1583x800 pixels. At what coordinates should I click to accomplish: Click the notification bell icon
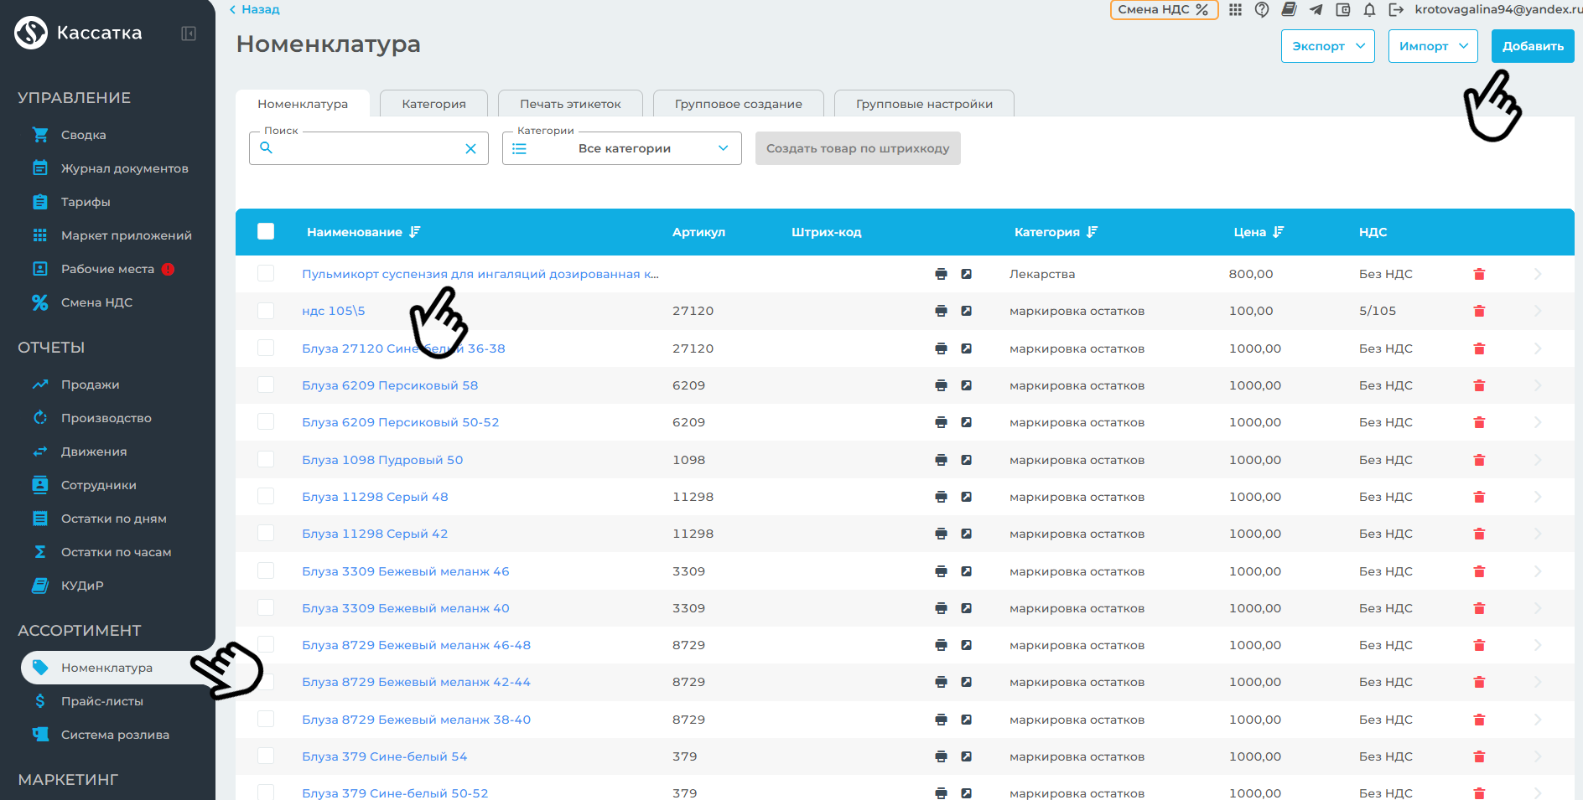[x=1369, y=10]
